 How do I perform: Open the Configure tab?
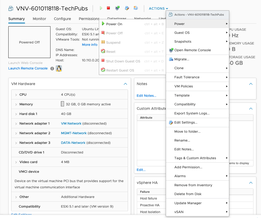(x=62, y=19)
